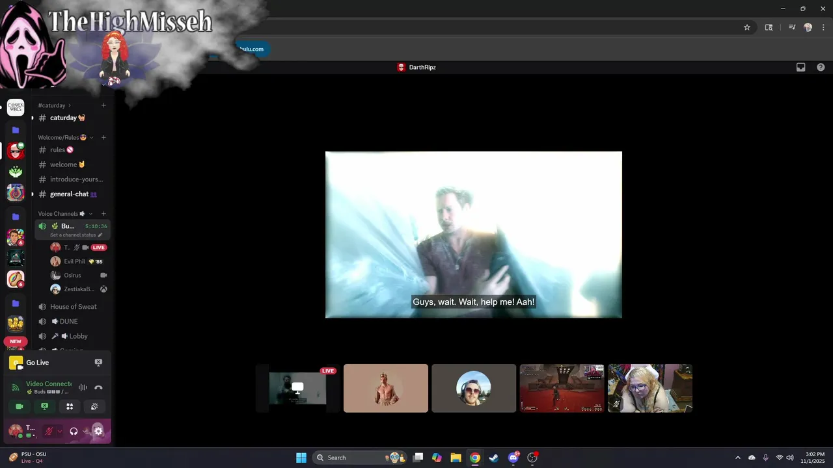The height and width of the screenshot is (468, 833).
Task: Toggle screen share green button
Action: coord(44,406)
